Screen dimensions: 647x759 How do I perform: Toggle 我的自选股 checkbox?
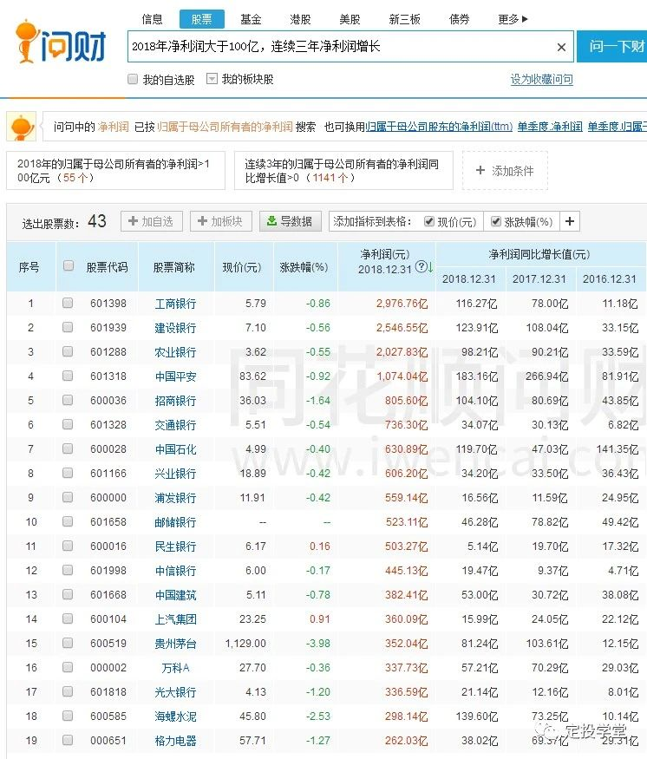(133, 79)
